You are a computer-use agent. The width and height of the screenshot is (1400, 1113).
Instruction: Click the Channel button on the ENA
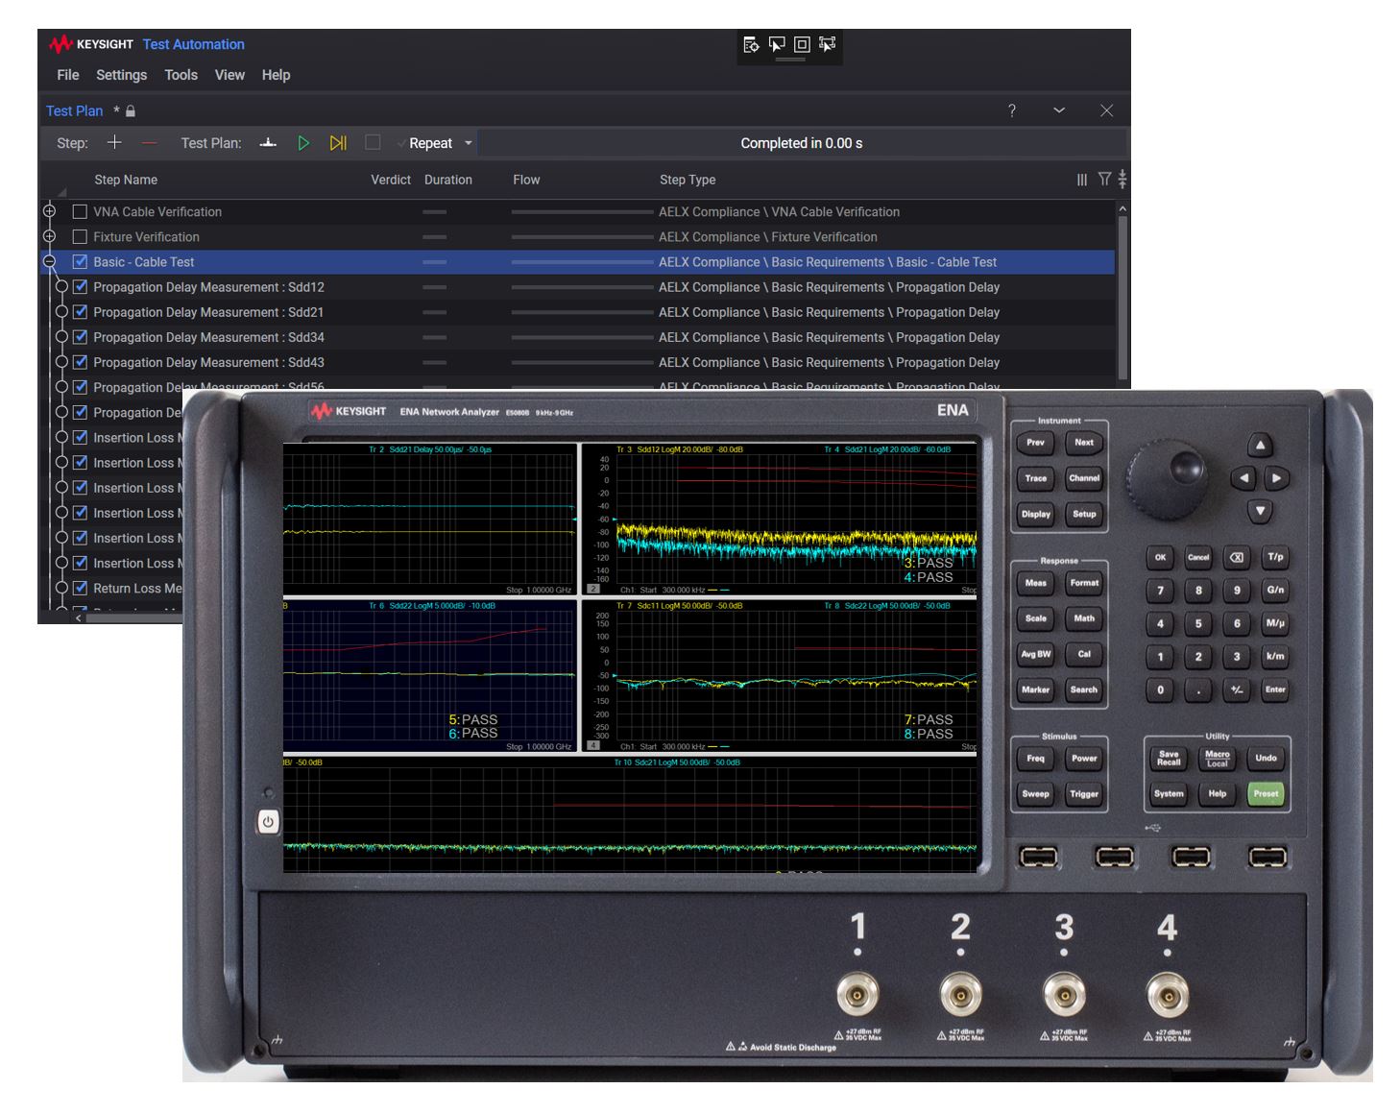coord(1084,478)
